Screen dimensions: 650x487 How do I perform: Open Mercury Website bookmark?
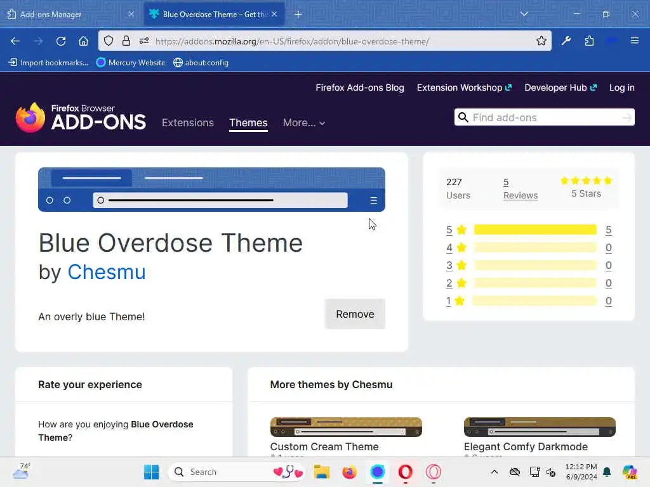(x=131, y=63)
